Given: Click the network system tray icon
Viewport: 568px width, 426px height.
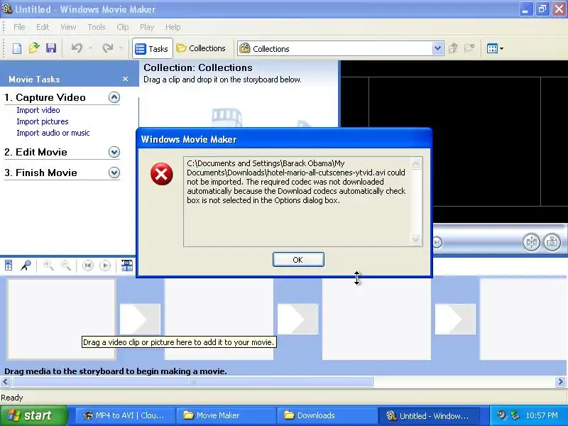Looking at the screenshot, I should point(515,415).
